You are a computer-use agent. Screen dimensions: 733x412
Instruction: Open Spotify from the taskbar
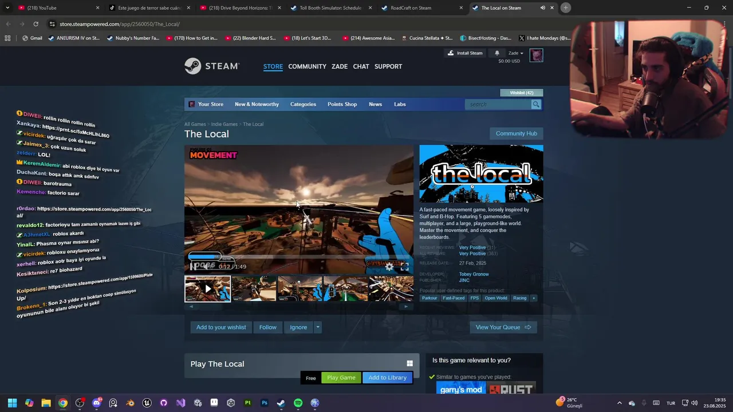point(298,403)
